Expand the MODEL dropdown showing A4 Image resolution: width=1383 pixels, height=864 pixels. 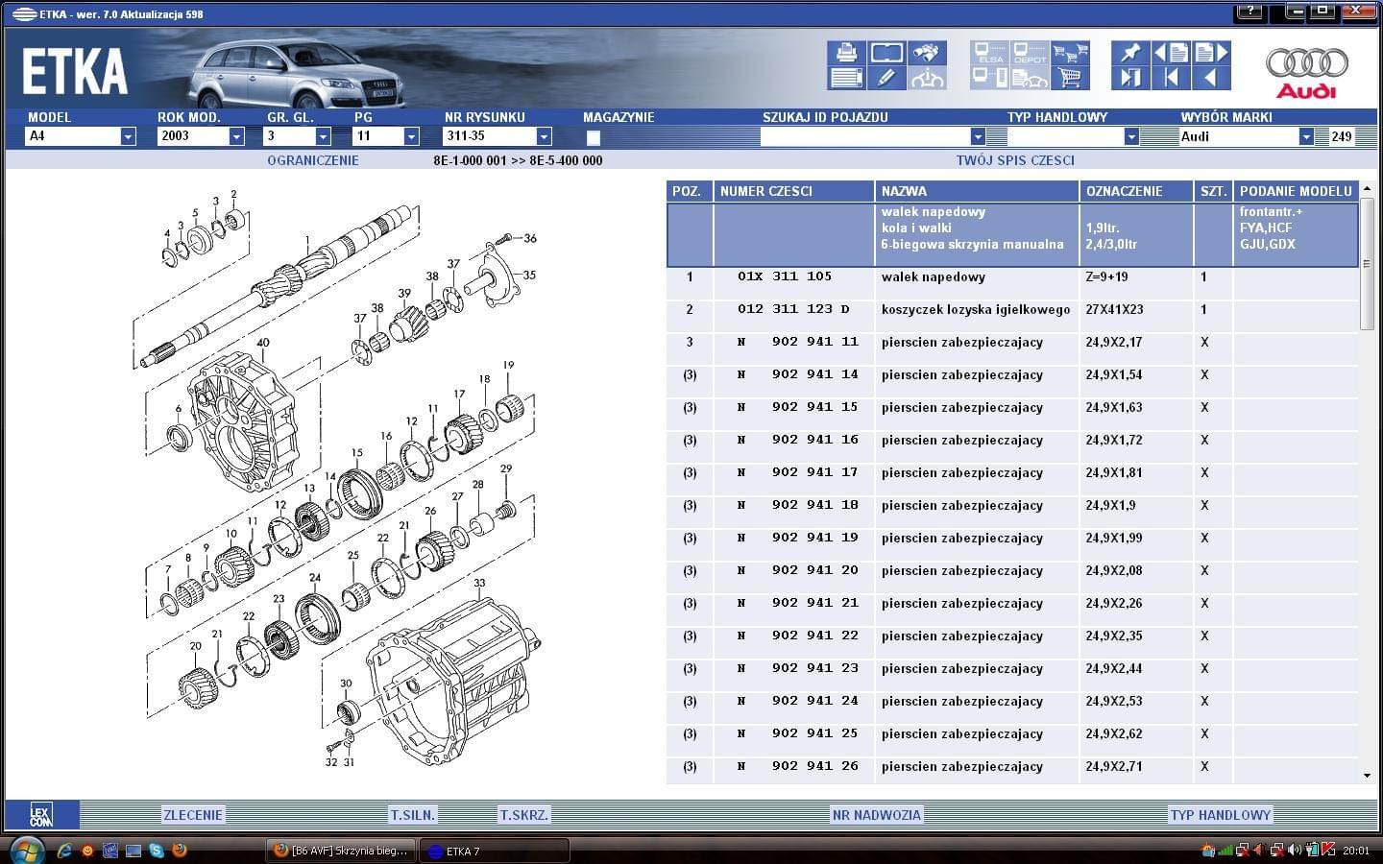click(128, 136)
